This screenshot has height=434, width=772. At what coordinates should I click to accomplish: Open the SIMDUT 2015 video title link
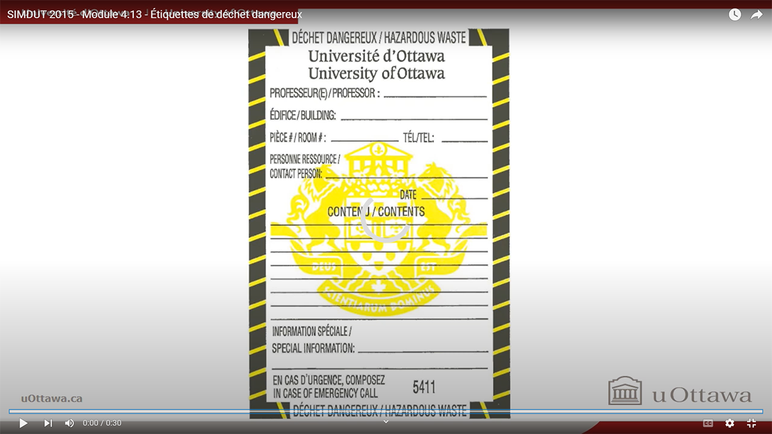(154, 14)
